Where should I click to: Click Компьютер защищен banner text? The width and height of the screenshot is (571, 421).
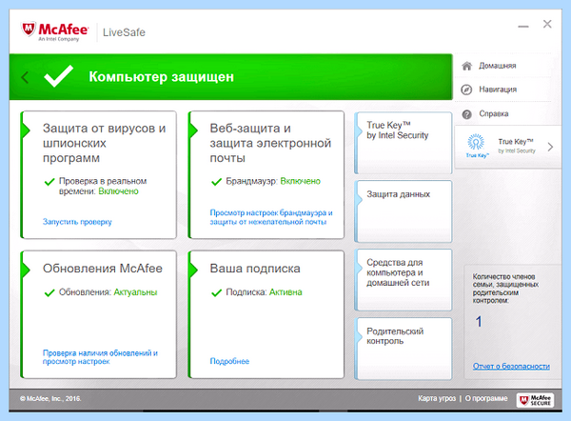point(162,77)
